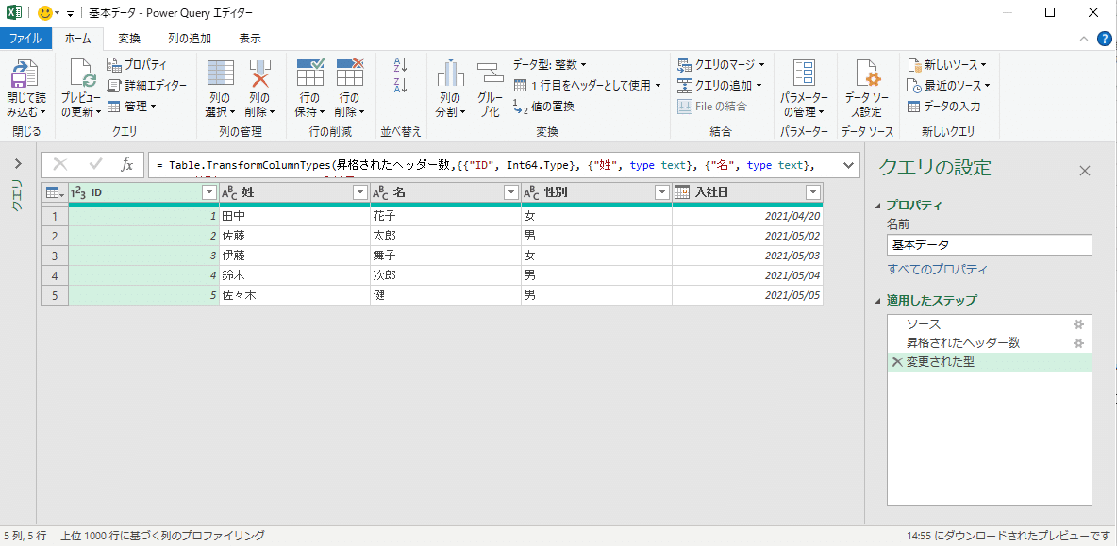The height and width of the screenshot is (546, 1117).
Task: Switch to the 表示 tab
Action: click(x=249, y=39)
